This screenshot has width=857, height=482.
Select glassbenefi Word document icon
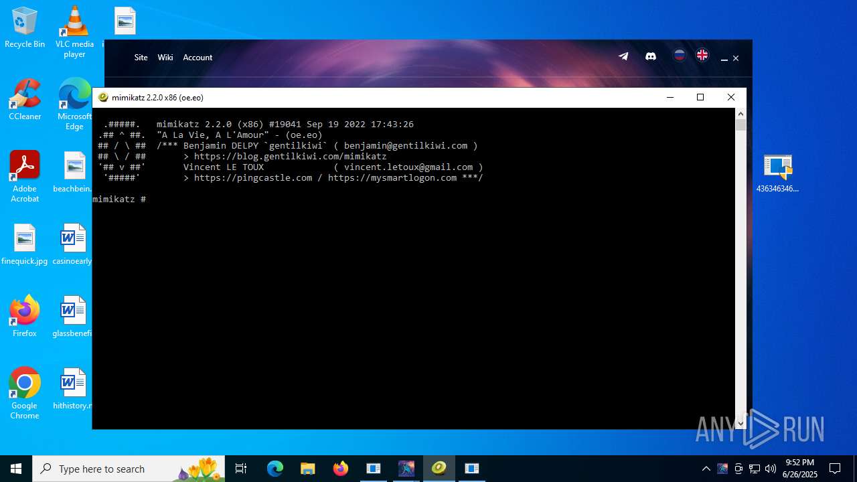coord(72,316)
